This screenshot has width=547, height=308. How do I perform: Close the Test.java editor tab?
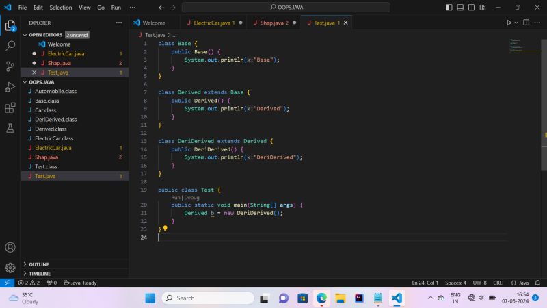[x=346, y=23]
